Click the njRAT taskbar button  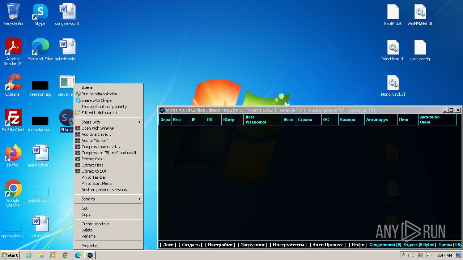pyautogui.click(x=90, y=255)
